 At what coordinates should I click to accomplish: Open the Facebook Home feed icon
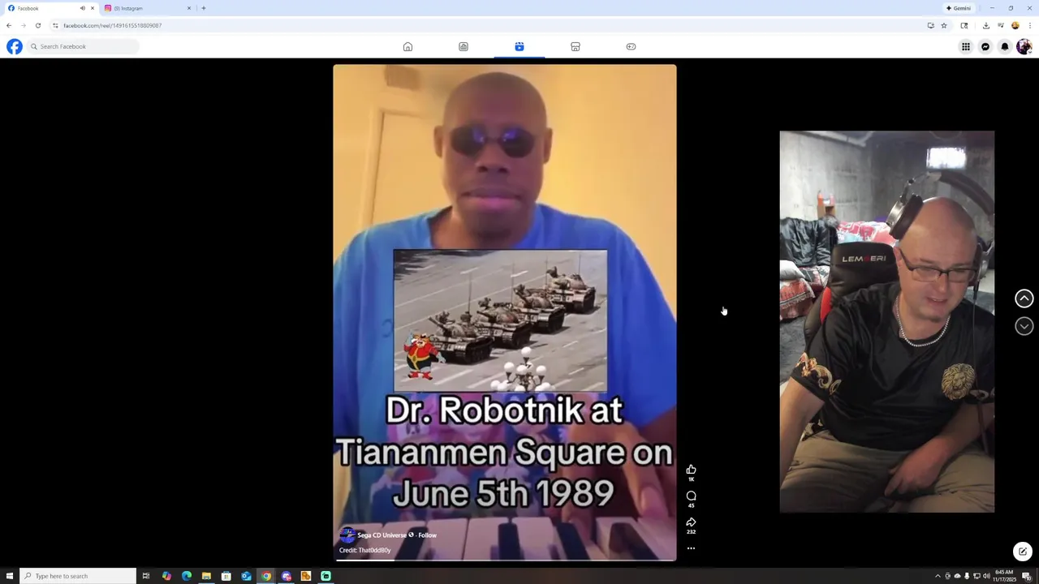tap(407, 46)
